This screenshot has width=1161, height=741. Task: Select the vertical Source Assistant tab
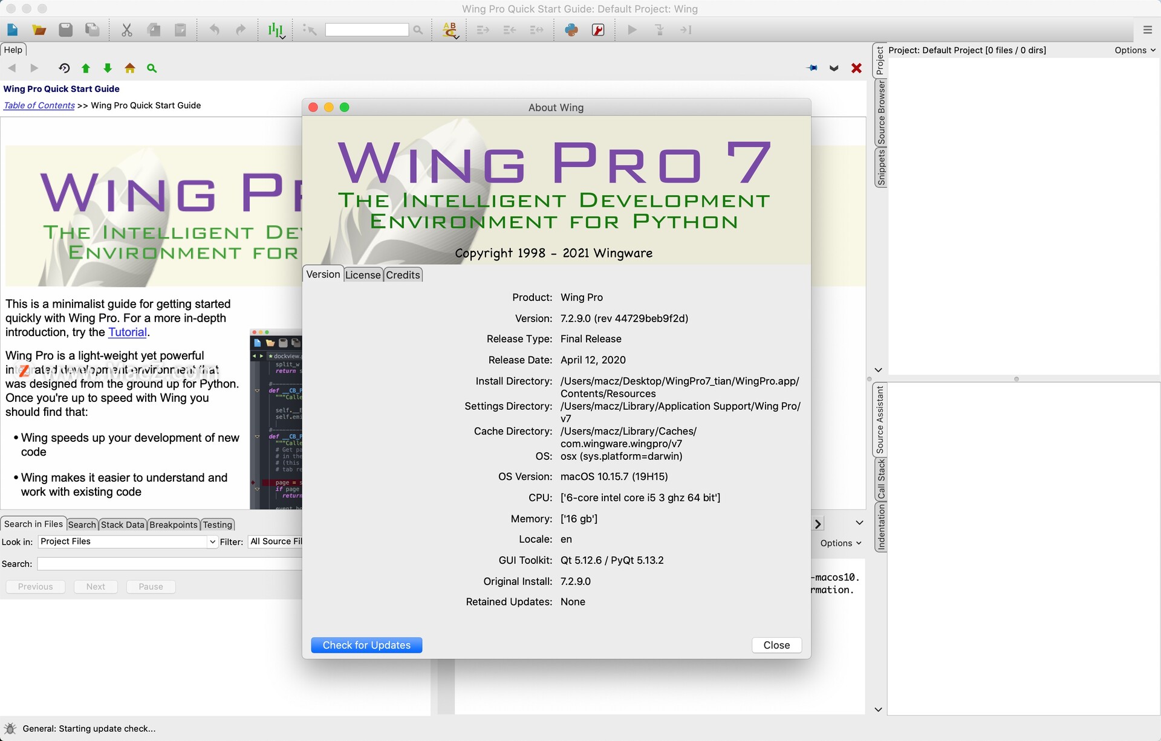880,420
